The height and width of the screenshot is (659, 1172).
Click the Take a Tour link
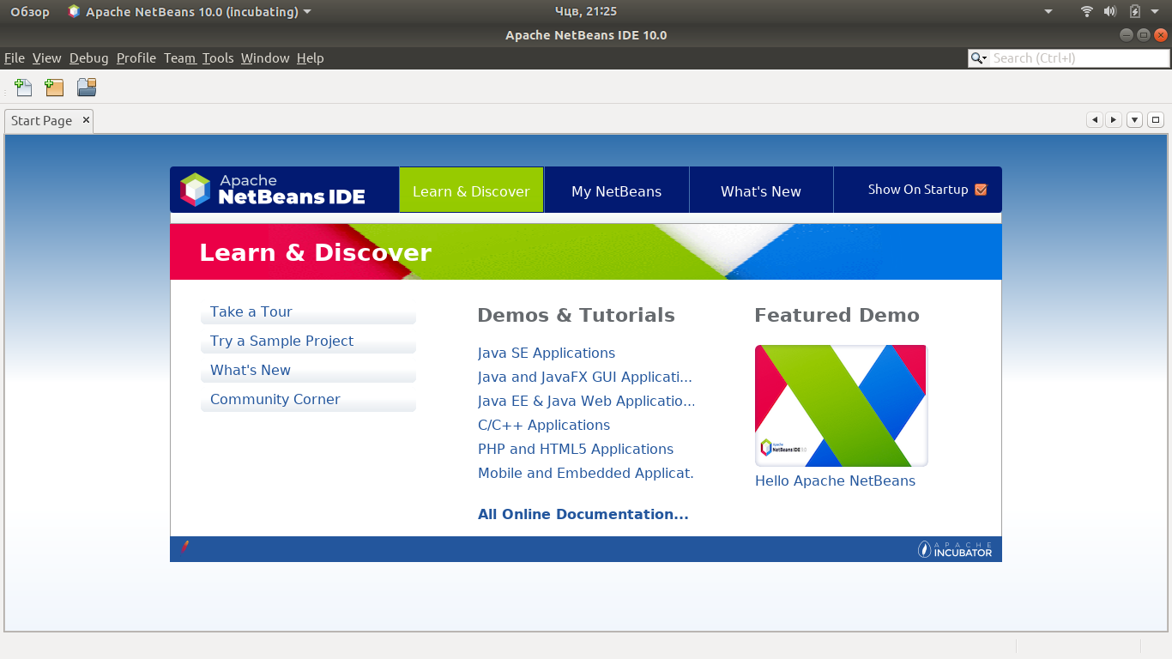[x=251, y=311]
